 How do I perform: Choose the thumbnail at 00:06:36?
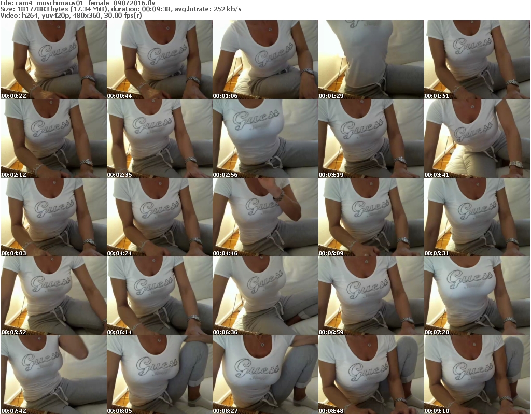pyautogui.click(x=265, y=296)
